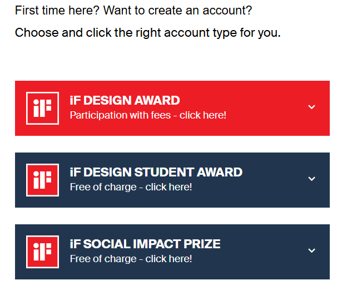
Task: Click the iF logo in Design Award banner
Action: (x=42, y=108)
